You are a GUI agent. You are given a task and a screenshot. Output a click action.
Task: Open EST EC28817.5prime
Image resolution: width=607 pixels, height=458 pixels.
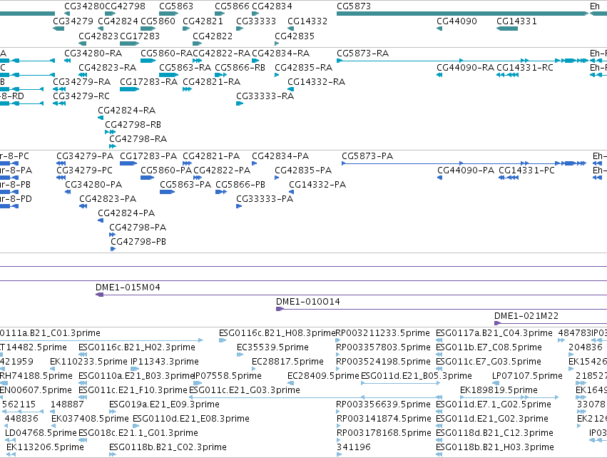pyautogui.click(x=287, y=362)
